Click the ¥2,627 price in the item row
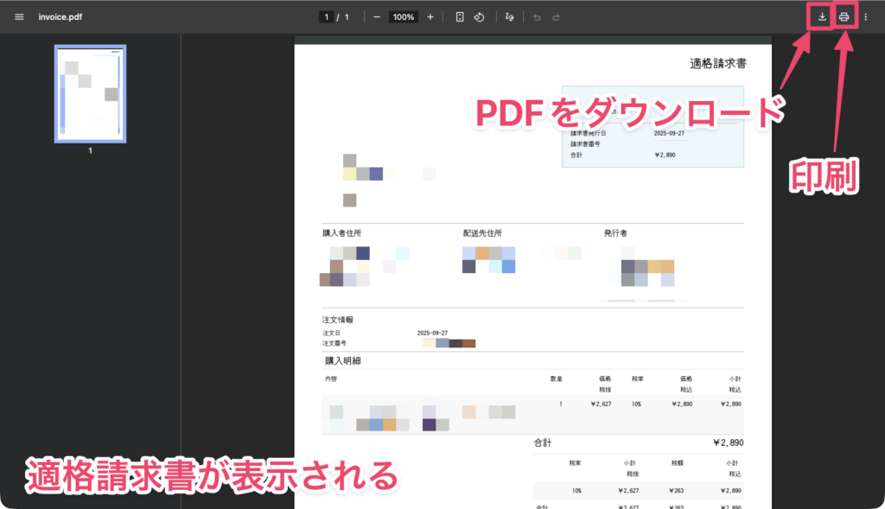The width and height of the screenshot is (885, 509). tap(602, 404)
